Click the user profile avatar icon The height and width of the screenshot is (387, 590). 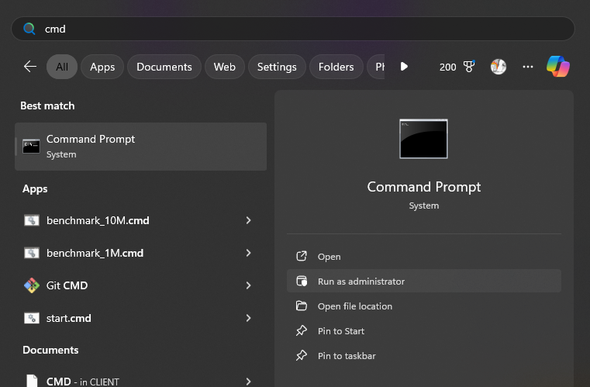pyautogui.click(x=499, y=67)
